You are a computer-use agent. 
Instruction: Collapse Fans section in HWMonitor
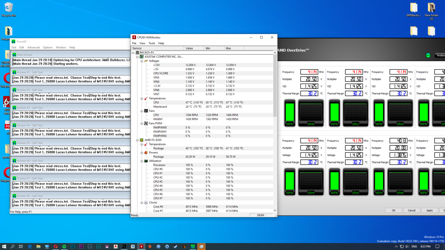(x=142, y=111)
